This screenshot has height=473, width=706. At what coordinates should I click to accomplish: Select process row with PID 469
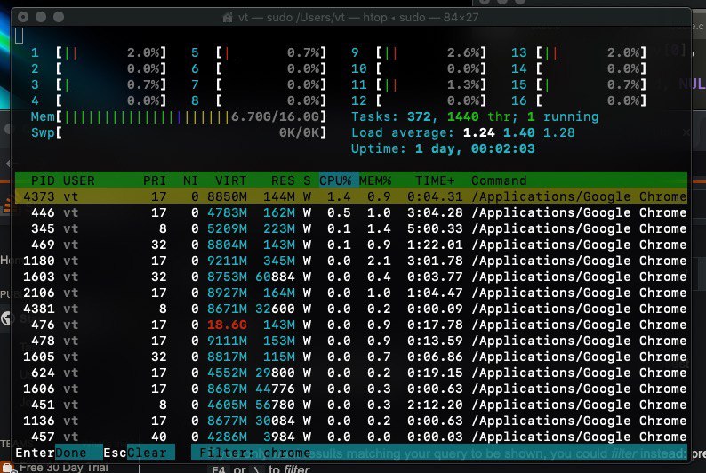(351, 245)
